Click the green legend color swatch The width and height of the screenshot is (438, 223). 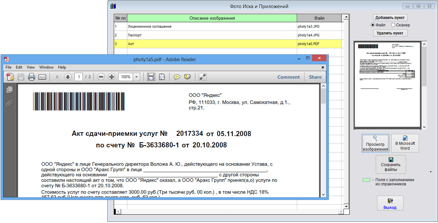tap(366, 180)
